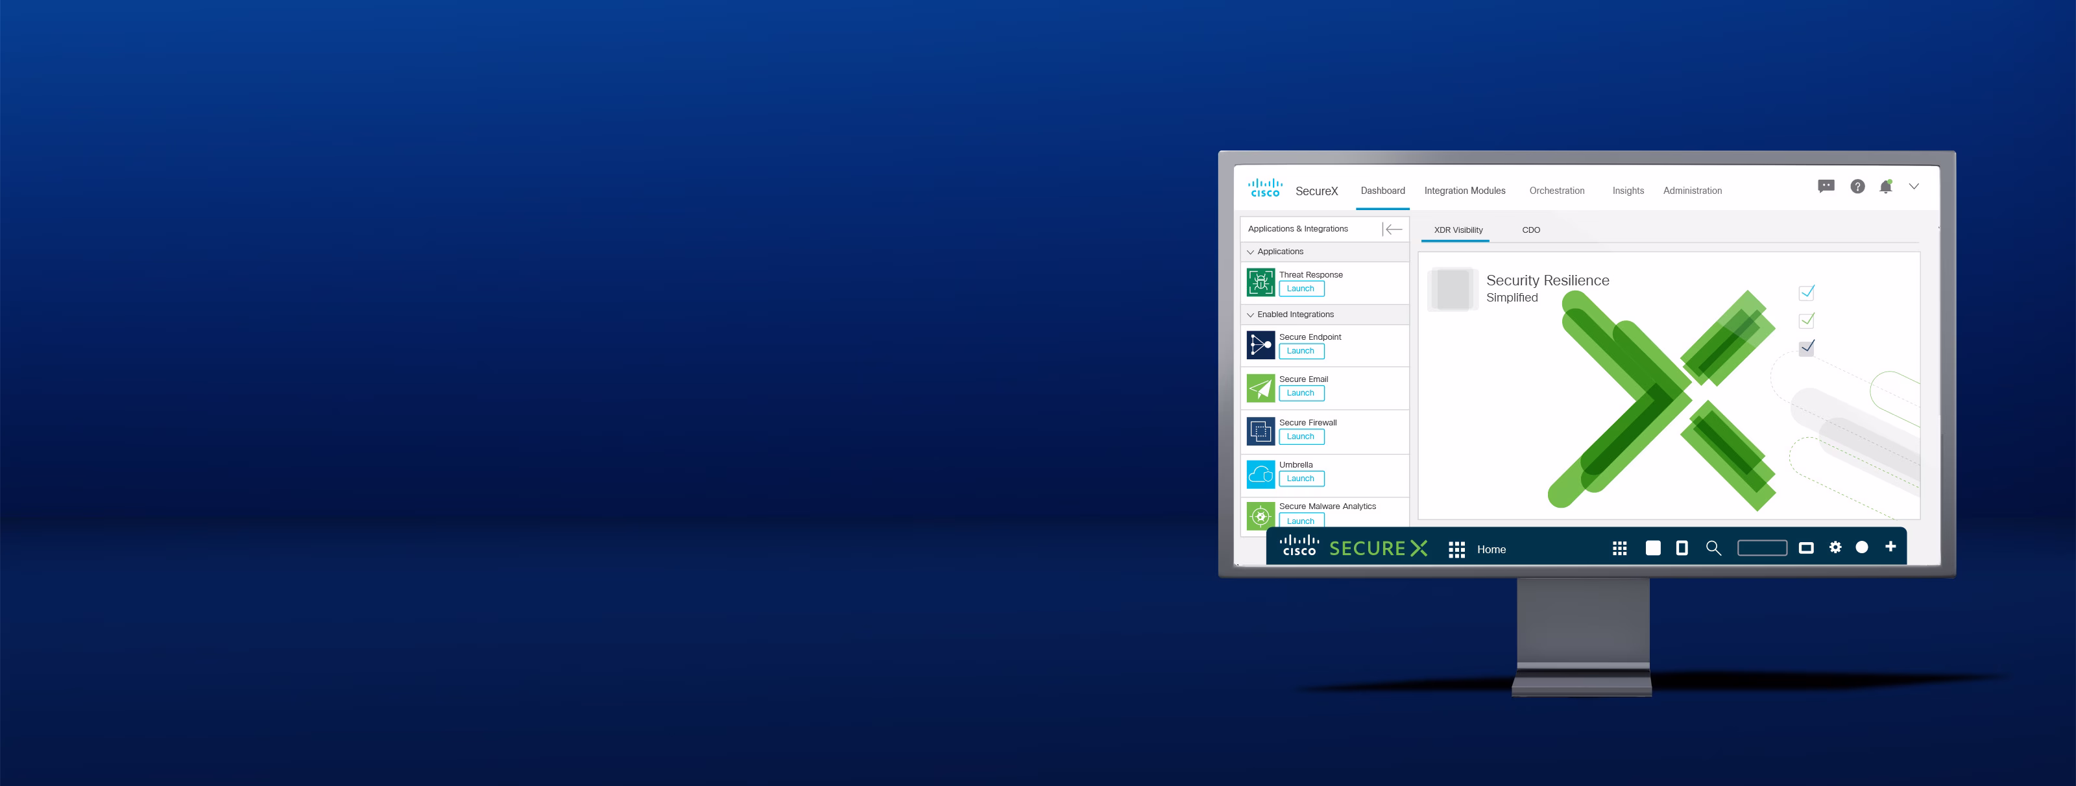The height and width of the screenshot is (786, 2076).
Task: Click the Simplified subtitle text
Action: pyautogui.click(x=1512, y=298)
